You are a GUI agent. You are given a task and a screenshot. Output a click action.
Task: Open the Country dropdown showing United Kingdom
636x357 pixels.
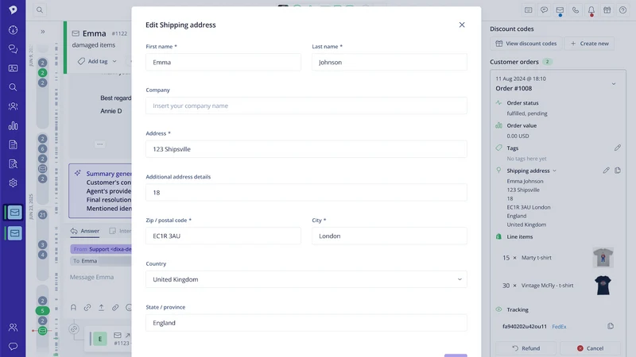[x=306, y=279]
